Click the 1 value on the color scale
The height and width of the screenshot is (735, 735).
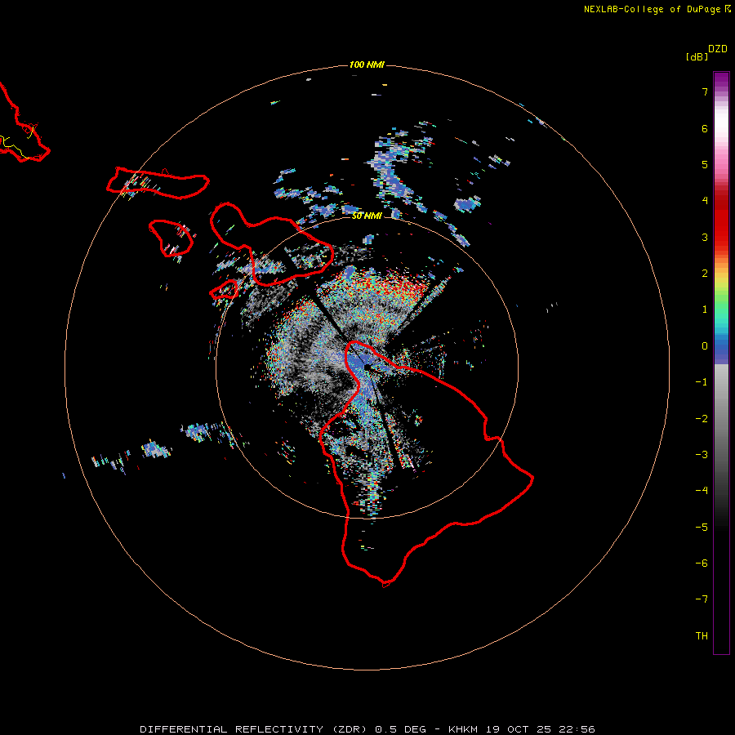click(705, 310)
